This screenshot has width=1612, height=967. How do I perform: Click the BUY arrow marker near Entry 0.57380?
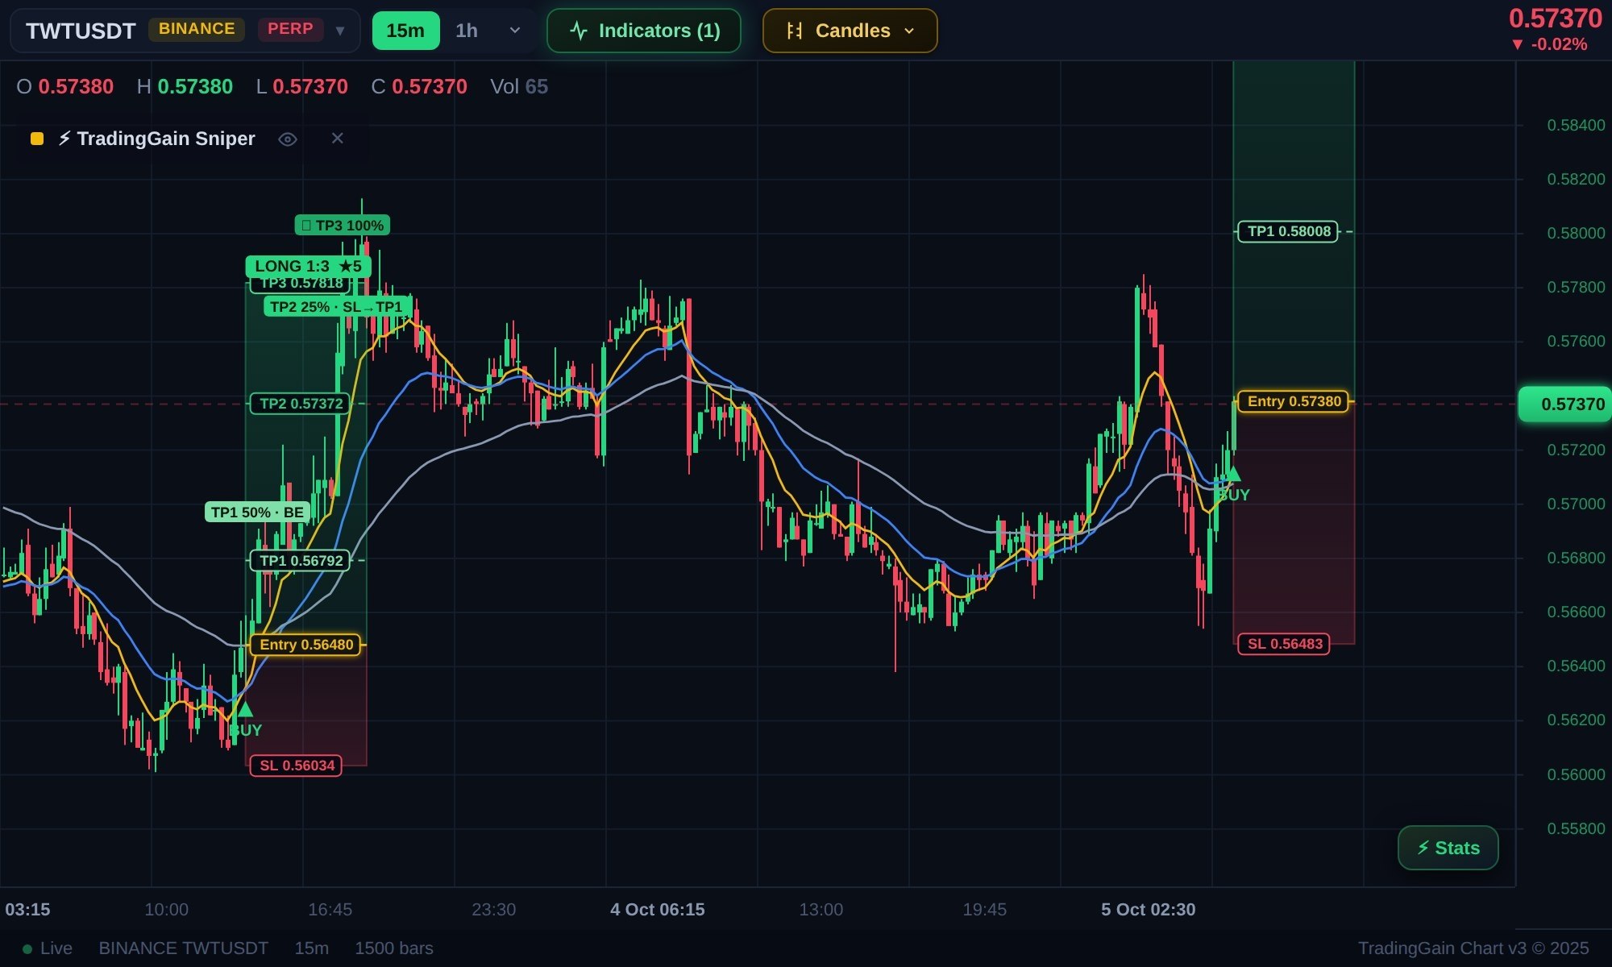[x=1232, y=474]
